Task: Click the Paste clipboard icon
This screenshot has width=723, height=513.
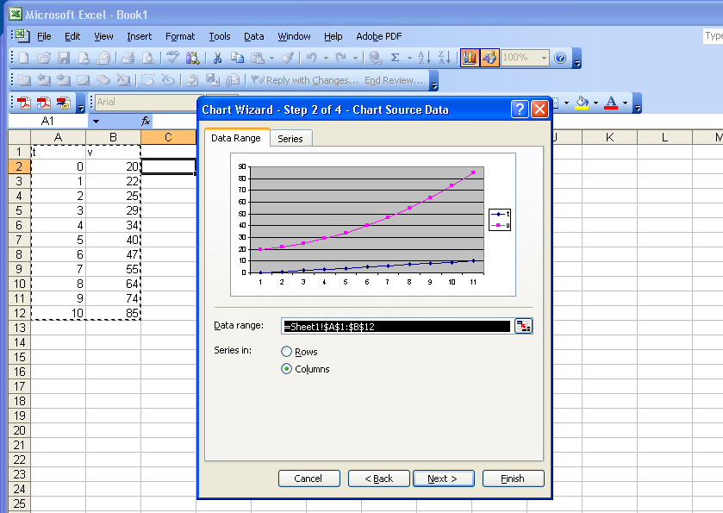Action: (258, 58)
